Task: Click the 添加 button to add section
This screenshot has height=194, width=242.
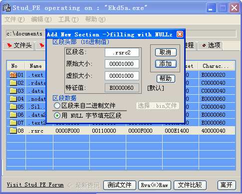Action: [166, 64]
